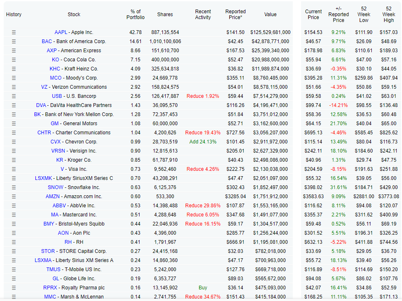
Task: Open the BK ticker link
Action: coord(37,114)
